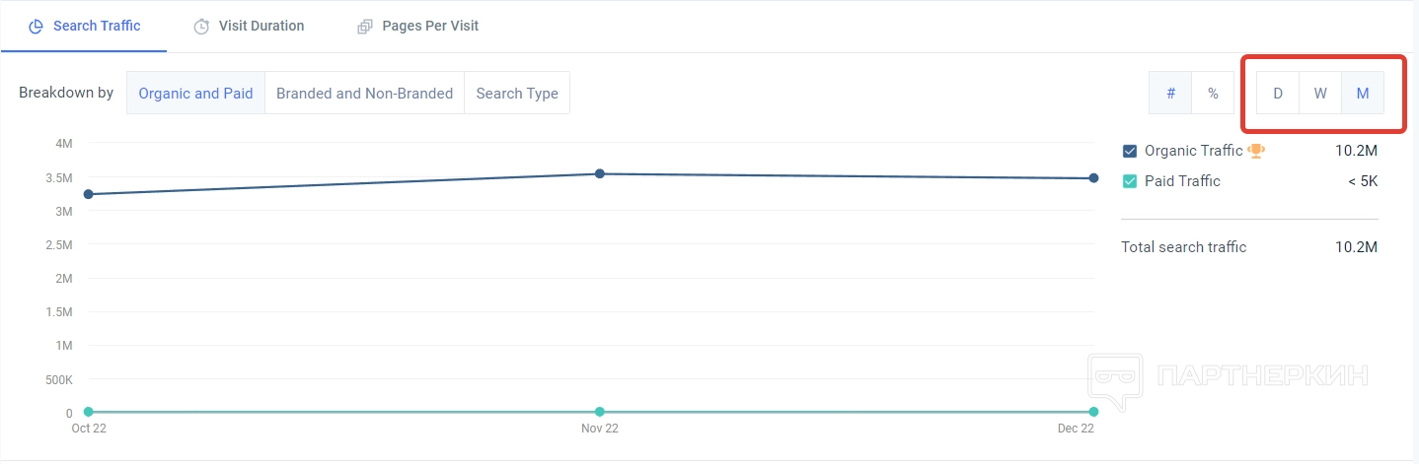Show values as absolute numbers
Viewport: 1419px width, 464px height.
click(1171, 94)
